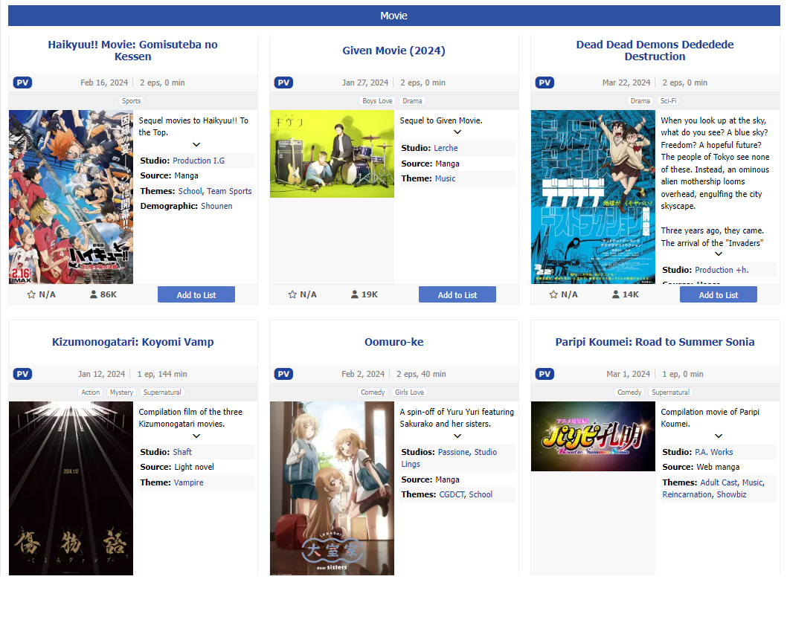The width and height of the screenshot is (787, 617).
Task: Add Given Movie (2024) to your list
Action: [457, 295]
